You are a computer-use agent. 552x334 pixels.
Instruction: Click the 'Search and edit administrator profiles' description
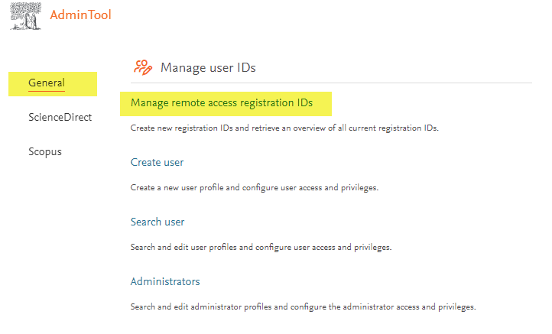coord(303,307)
